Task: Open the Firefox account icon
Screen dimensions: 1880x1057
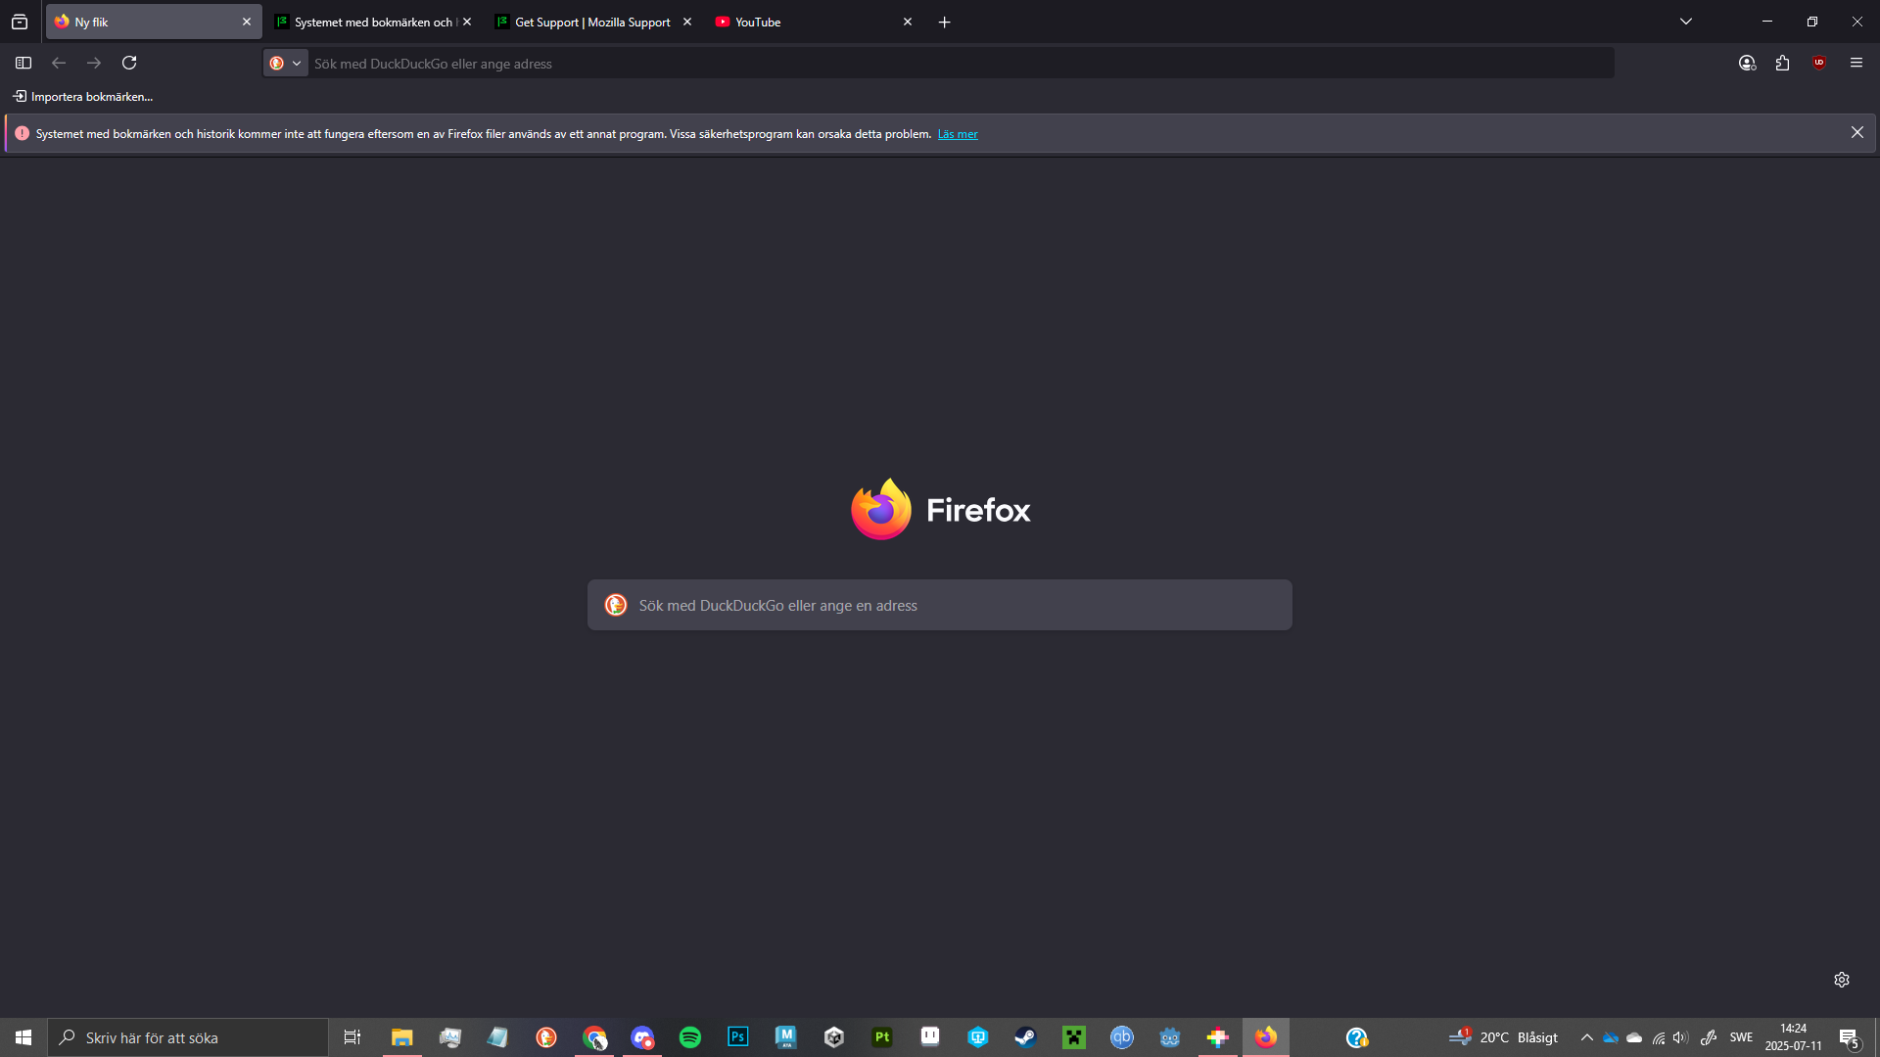Action: [1748, 63]
